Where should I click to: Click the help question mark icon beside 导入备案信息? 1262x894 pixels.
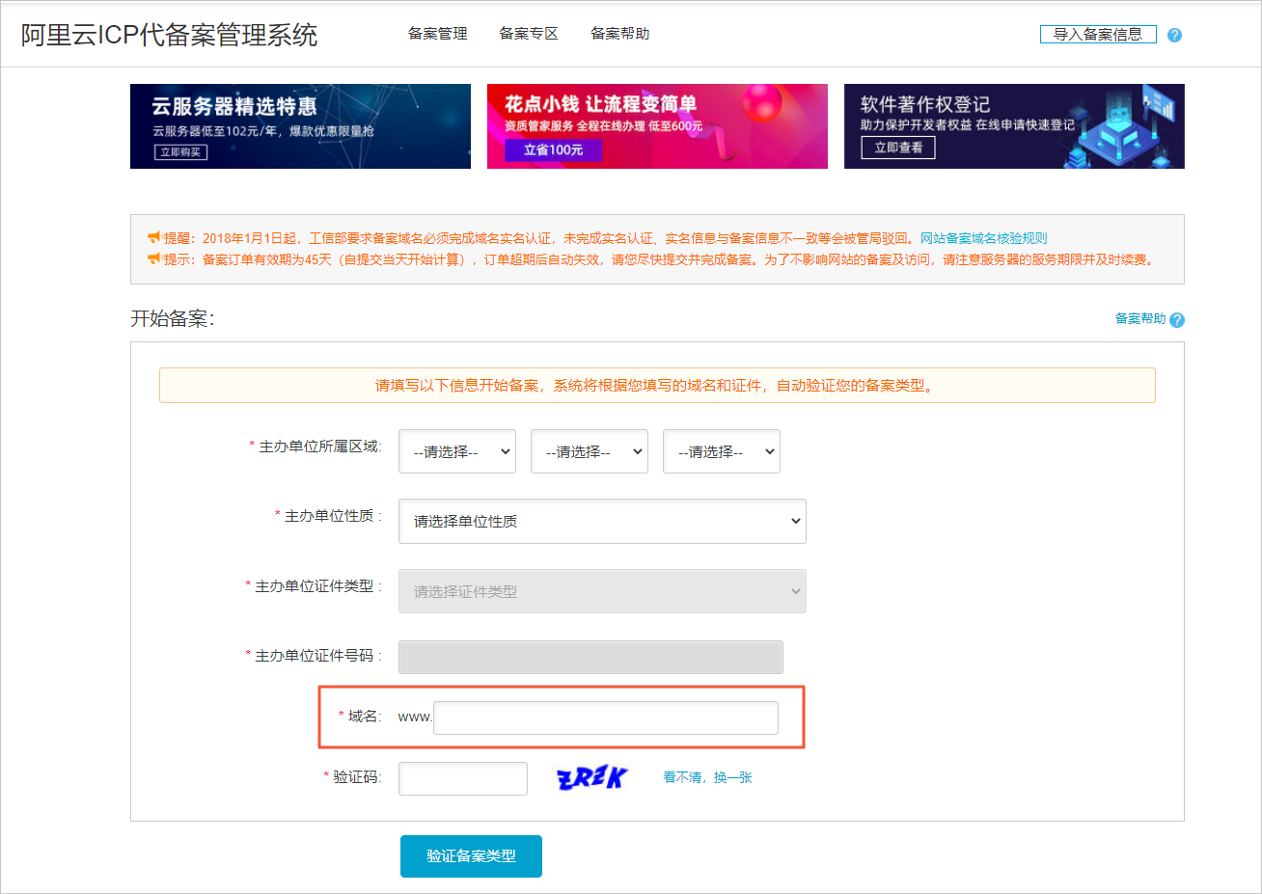point(1174,33)
